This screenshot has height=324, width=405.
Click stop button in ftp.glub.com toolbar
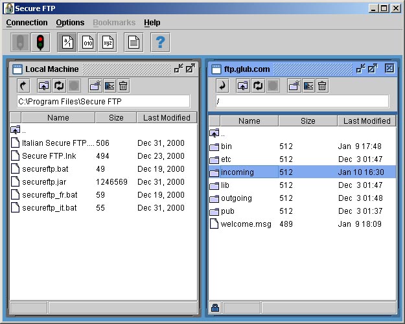point(273,86)
